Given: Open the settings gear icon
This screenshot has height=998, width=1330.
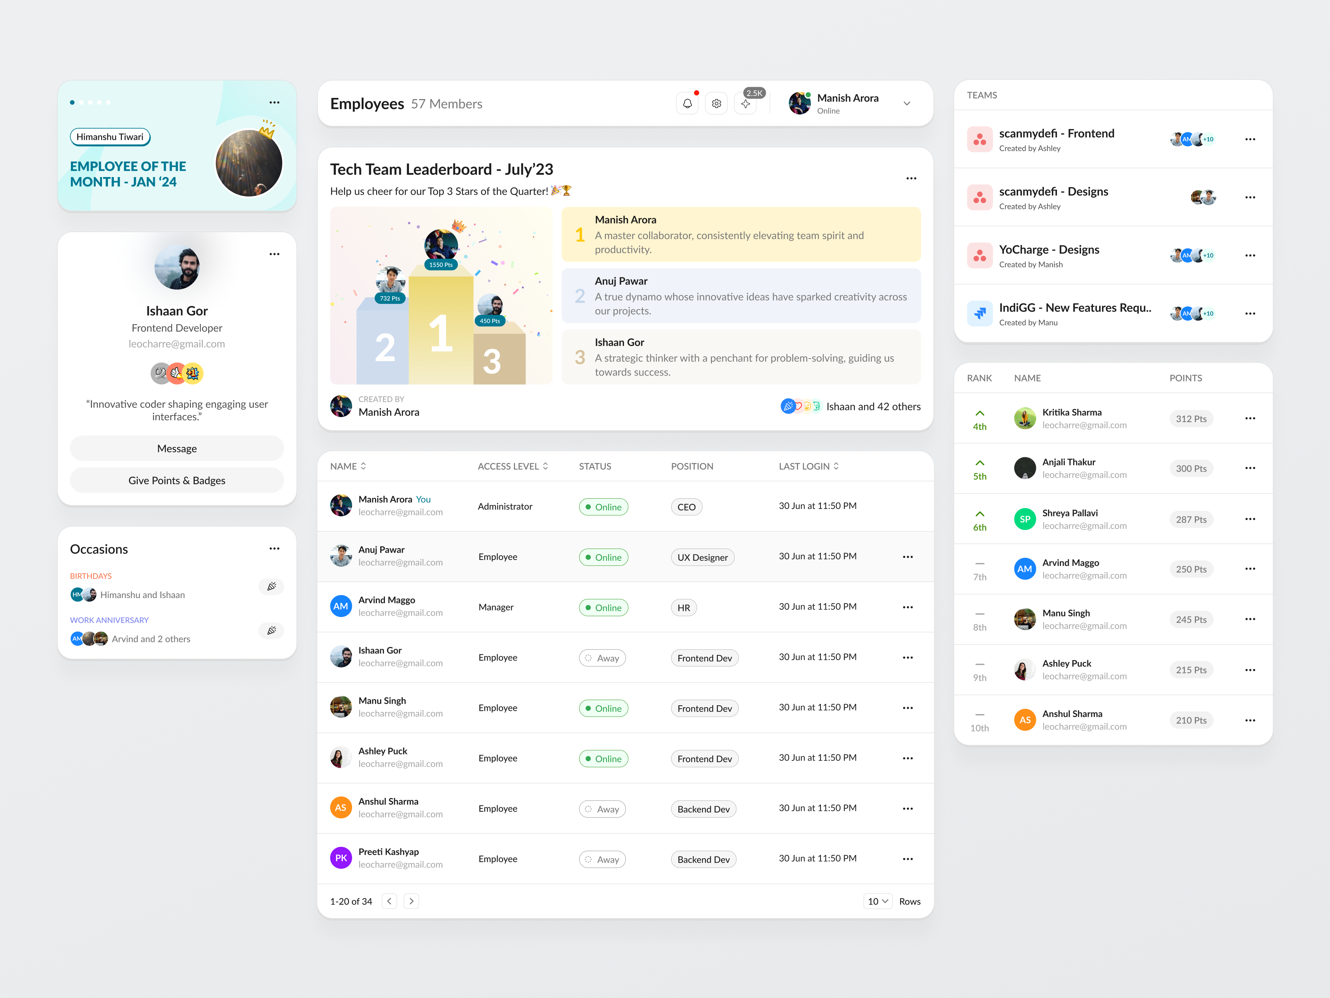Looking at the screenshot, I should (x=716, y=103).
